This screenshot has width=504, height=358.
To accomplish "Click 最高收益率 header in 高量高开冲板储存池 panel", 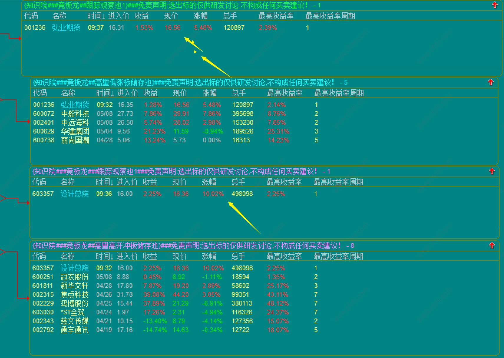I will (x=284, y=256).
